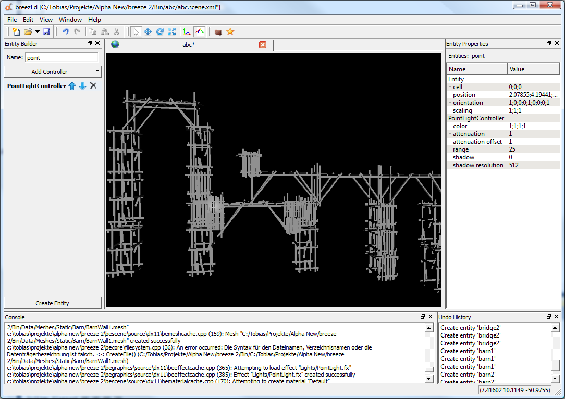Click the Create Entity button
The width and height of the screenshot is (565, 399).
pyautogui.click(x=53, y=303)
